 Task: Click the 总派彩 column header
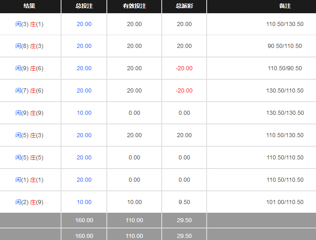[184, 6]
